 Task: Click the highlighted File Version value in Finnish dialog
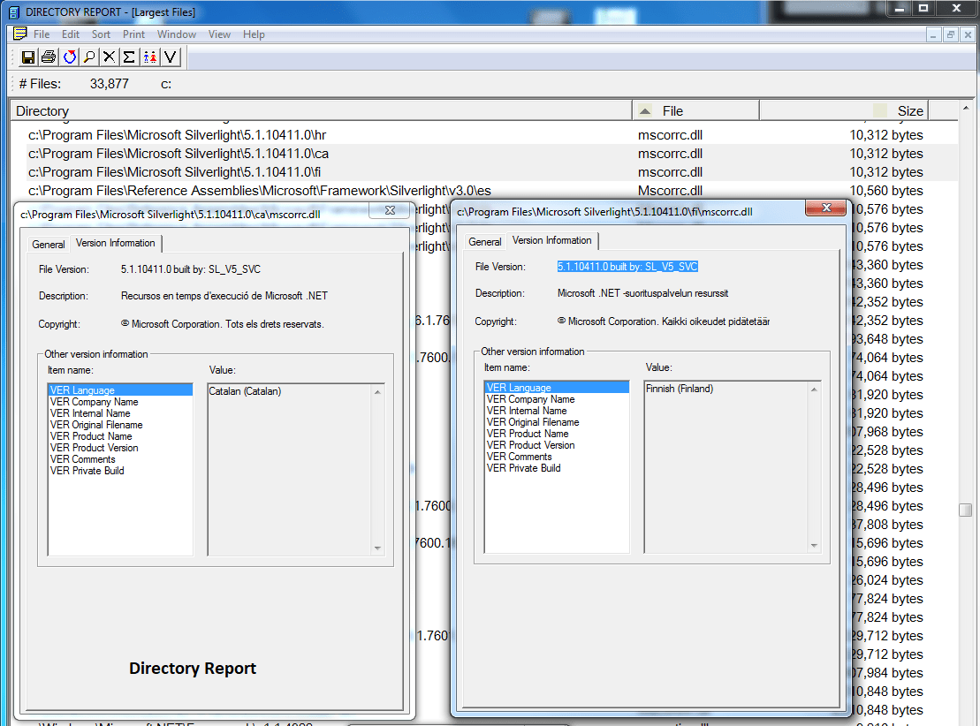627,267
